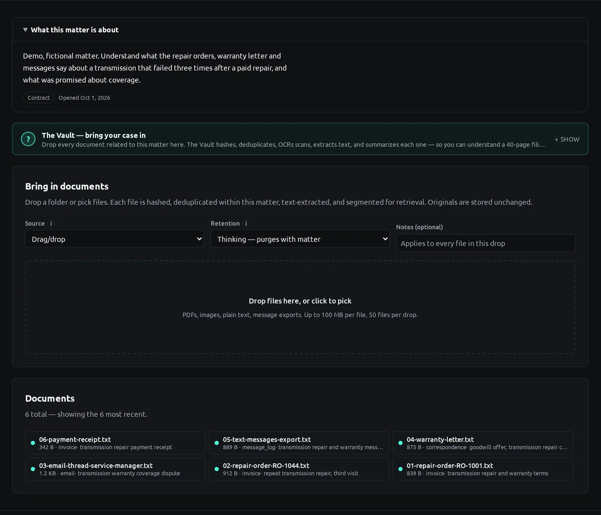
Task: Click the Contract tag chip
Action: click(x=39, y=98)
